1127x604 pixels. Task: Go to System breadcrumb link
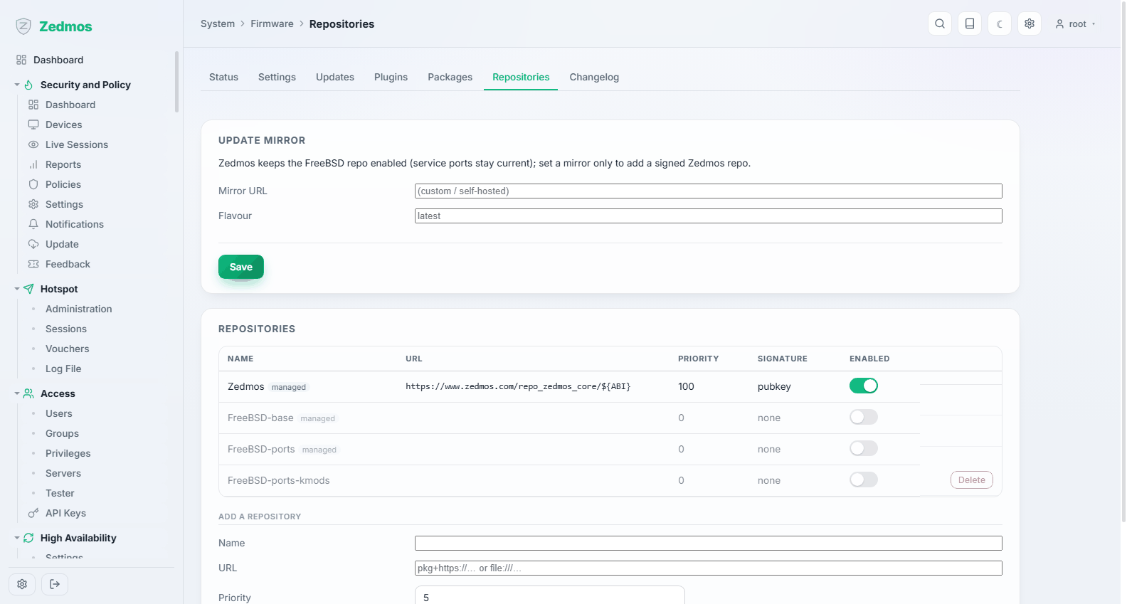[218, 23]
